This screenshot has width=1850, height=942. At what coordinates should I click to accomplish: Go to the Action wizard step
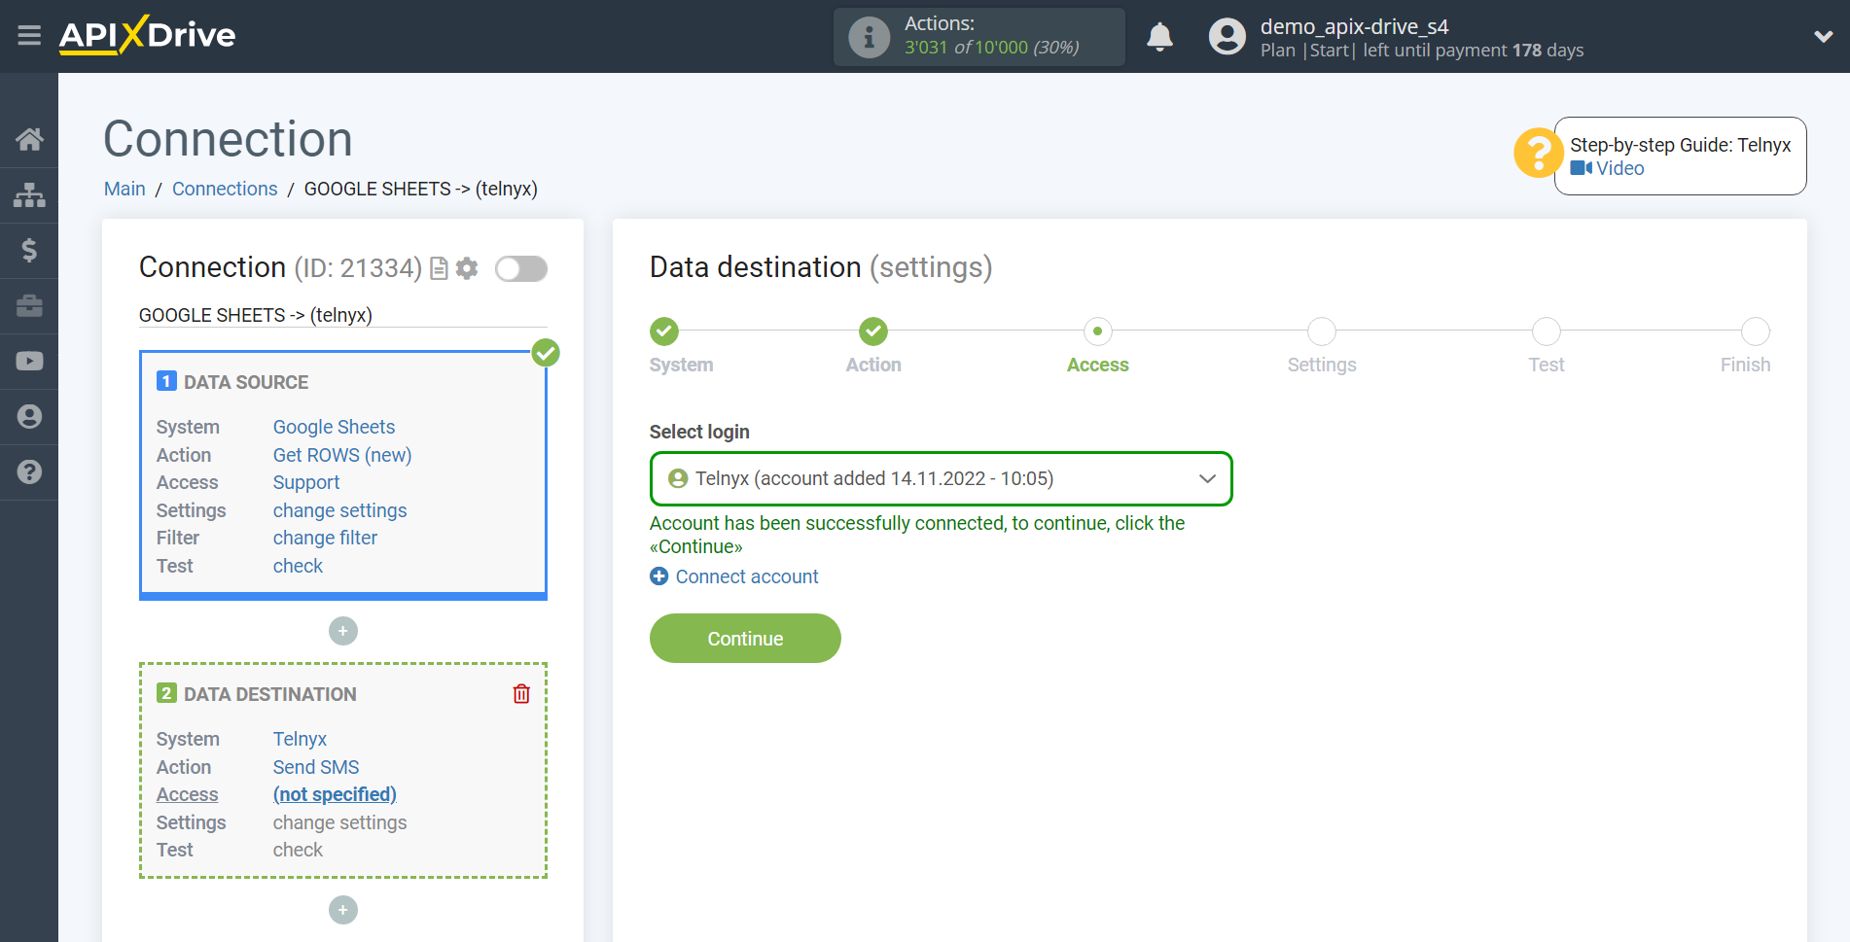pos(873,331)
